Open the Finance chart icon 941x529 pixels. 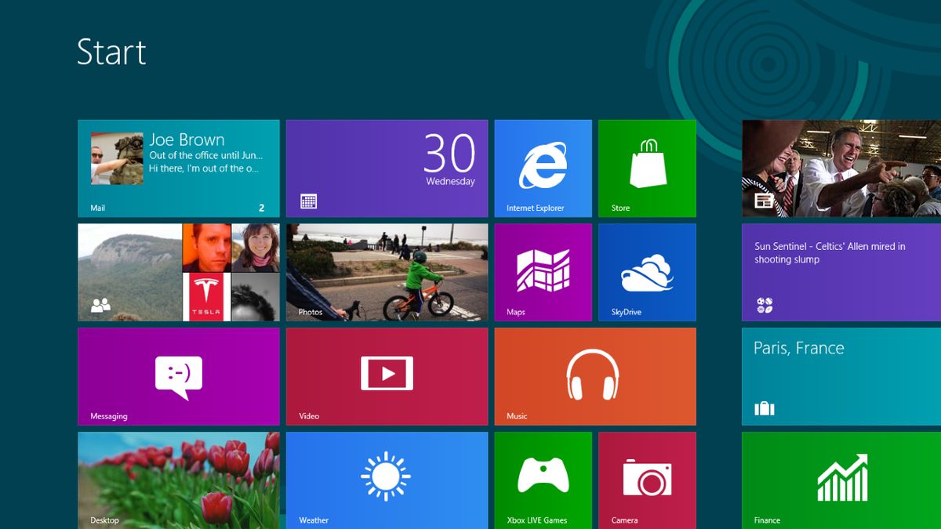coord(843,476)
